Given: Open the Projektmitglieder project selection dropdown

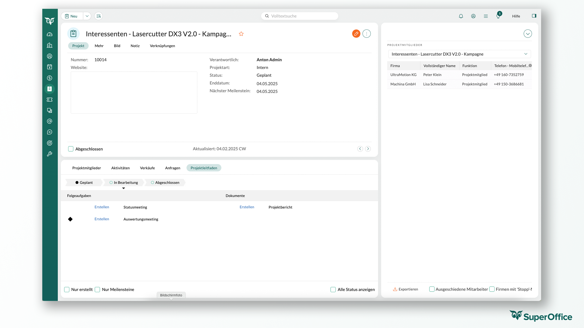Looking at the screenshot, I should tap(459, 54).
